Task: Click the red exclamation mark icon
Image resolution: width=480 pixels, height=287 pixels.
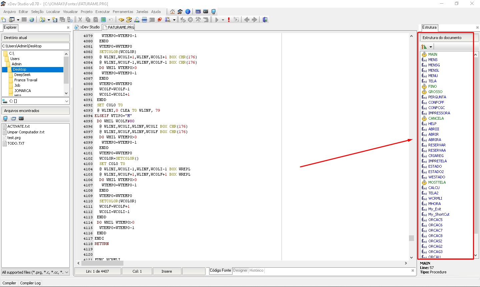Action: [x=229, y=20]
